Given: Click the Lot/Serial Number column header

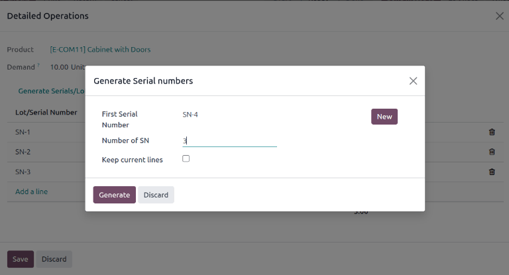Looking at the screenshot, I should (x=46, y=112).
